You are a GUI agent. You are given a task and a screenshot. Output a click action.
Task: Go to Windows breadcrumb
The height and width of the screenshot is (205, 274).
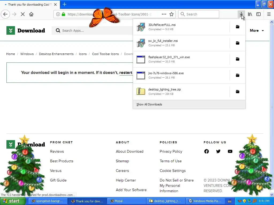point(27,54)
